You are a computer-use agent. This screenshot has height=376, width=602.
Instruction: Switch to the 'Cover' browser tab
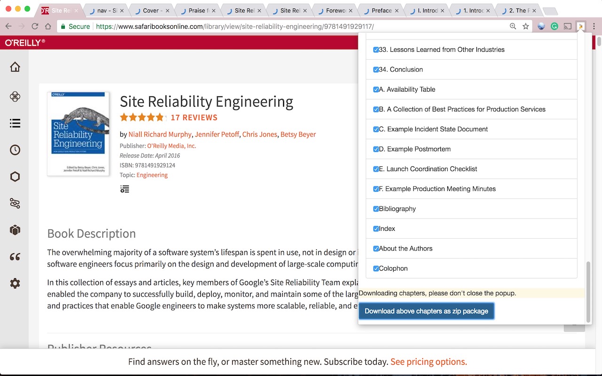(150, 10)
